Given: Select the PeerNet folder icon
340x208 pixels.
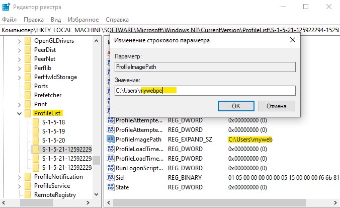Looking at the screenshot, I should 28,59.
